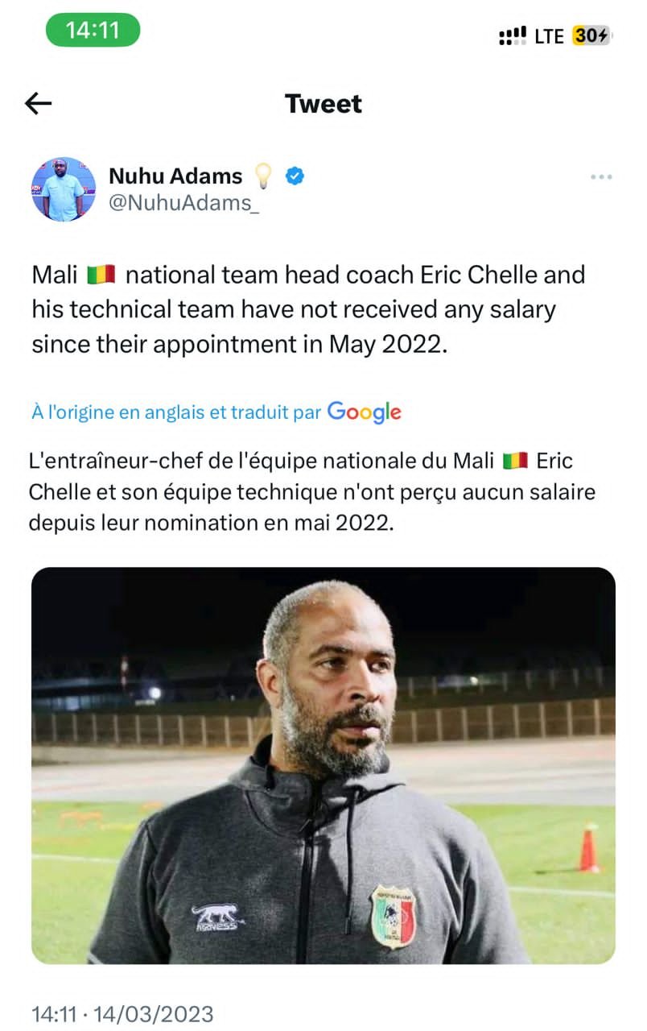Tap the signal strength bars icon
647x1031 pixels.
pyautogui.click(x=513, y=35)
